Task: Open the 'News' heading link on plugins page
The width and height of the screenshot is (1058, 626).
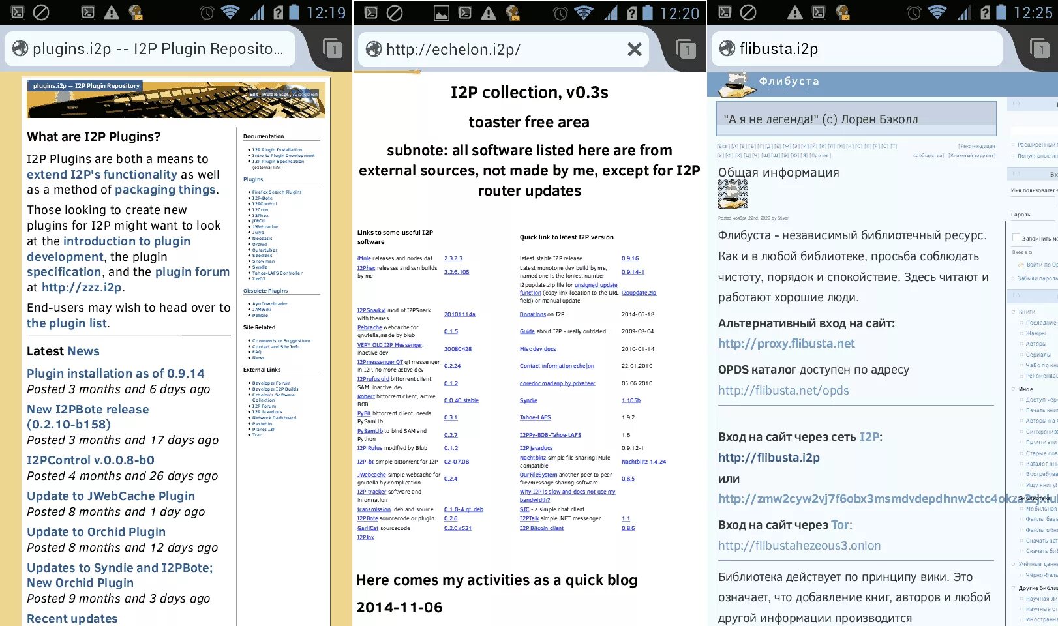Action: [x=83, y=351]
